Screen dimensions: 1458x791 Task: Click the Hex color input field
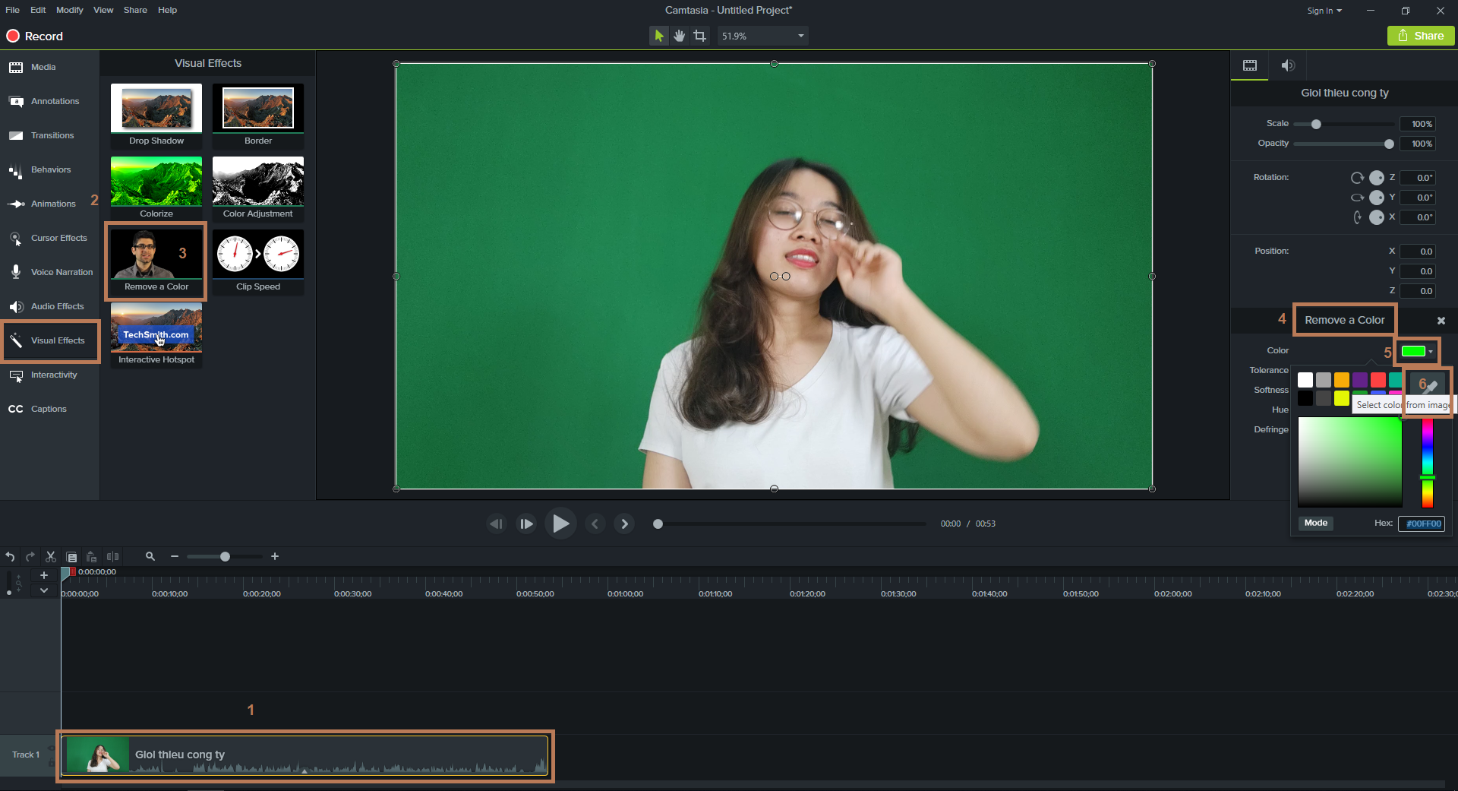[1422, 524]
